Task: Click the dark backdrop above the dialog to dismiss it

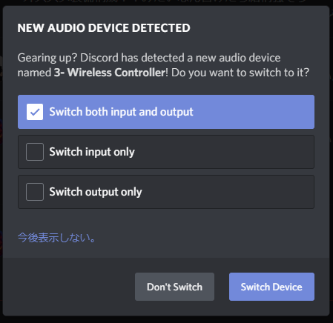Action: (x=166, y=2)
